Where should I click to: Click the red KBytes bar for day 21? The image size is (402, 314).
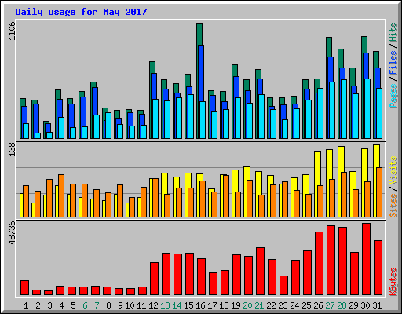tap(260, 272)
